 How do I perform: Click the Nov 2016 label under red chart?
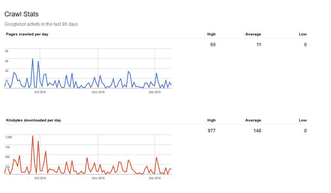(98, 178)
